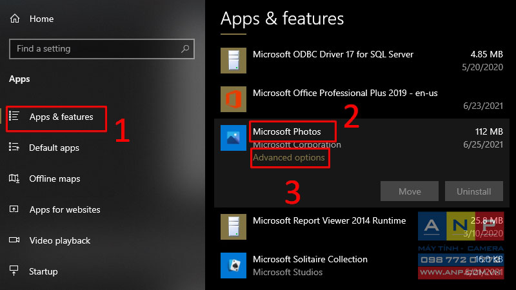Open Advanced options for Microsoft Photos
Image resolution: width=516 pixels, height=290 pixels.
tap(288, 157)
